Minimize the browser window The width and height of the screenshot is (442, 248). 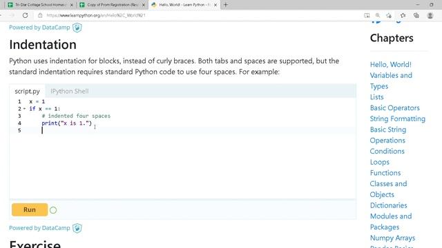pos(418,5)
